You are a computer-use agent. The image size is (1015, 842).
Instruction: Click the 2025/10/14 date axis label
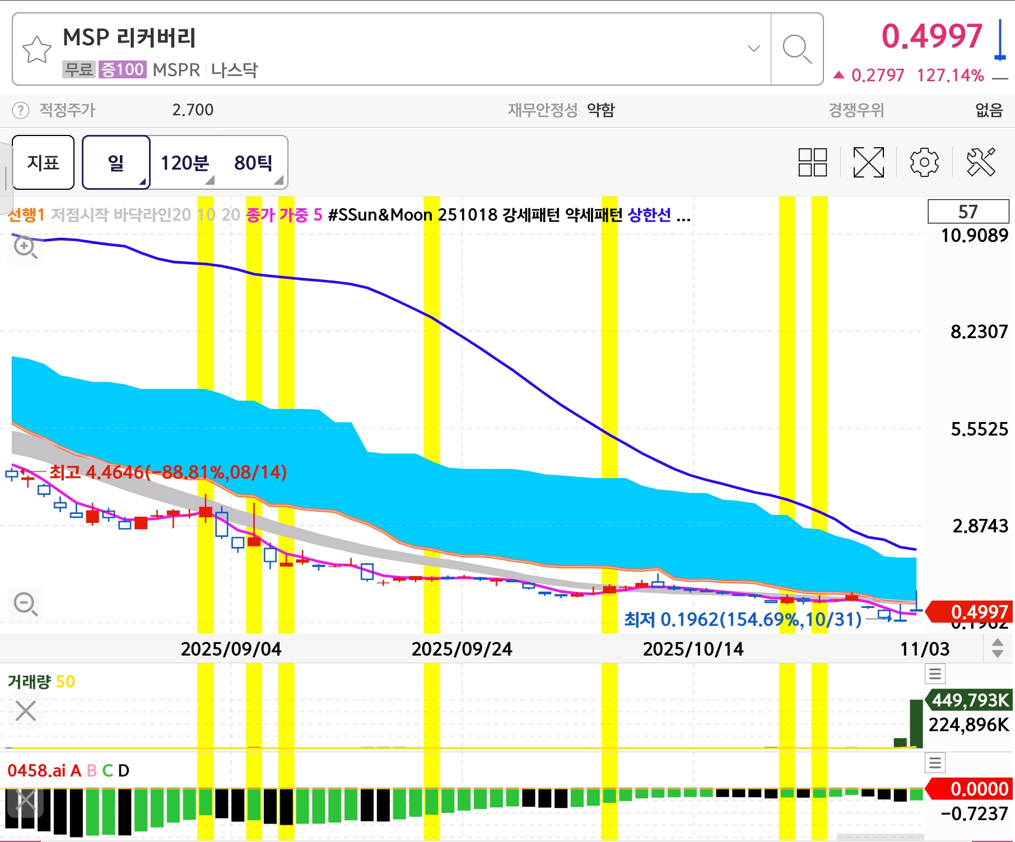point(693,649)
